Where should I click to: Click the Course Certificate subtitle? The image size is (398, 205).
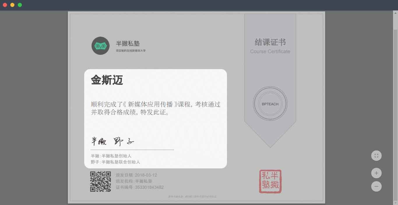tap(270, 51)
